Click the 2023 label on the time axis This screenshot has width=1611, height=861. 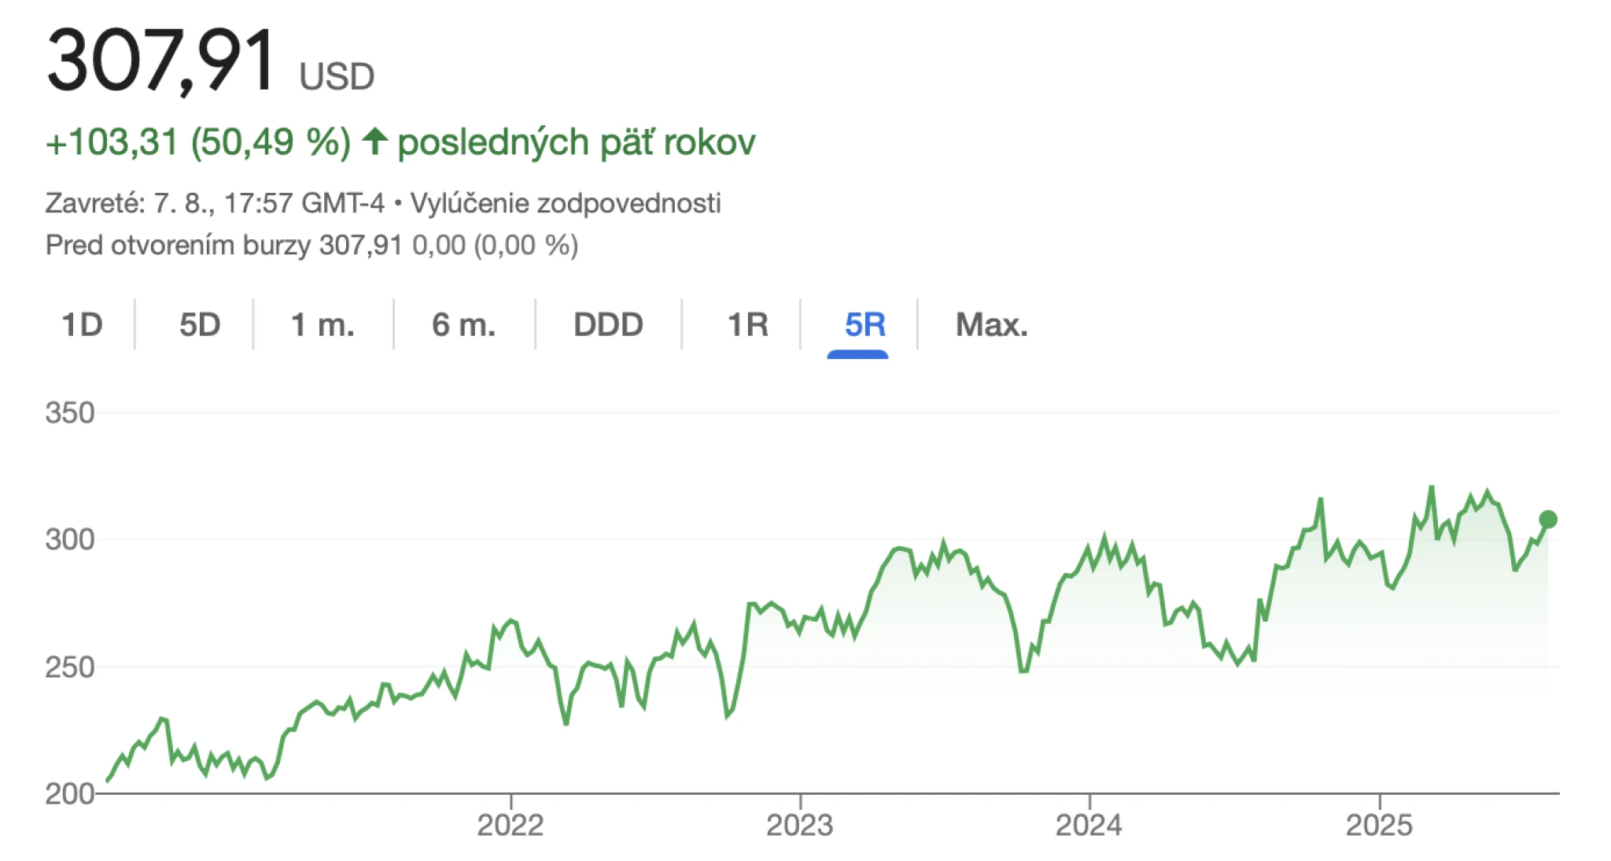coord(799,825)
